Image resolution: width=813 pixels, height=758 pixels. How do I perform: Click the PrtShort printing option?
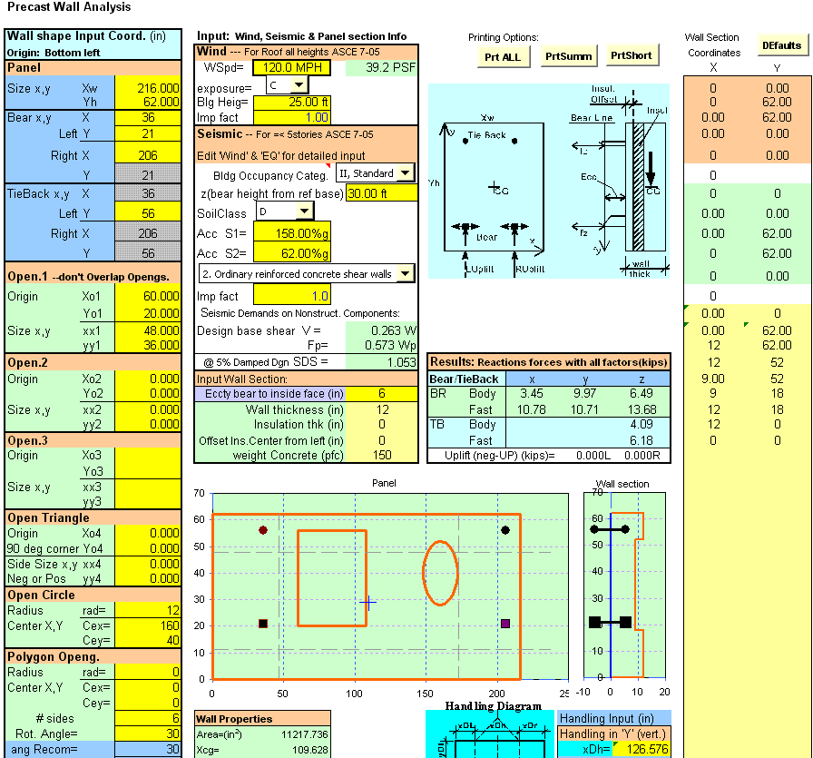click(631, 55)
